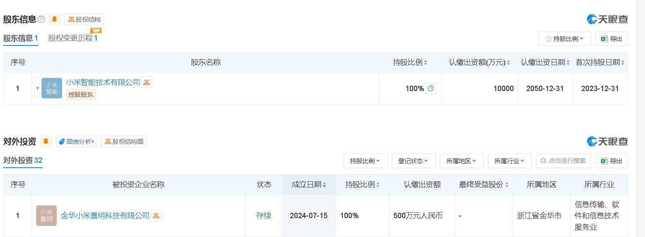
Task: Click the 存续 status cell
Action: point(264,215)
